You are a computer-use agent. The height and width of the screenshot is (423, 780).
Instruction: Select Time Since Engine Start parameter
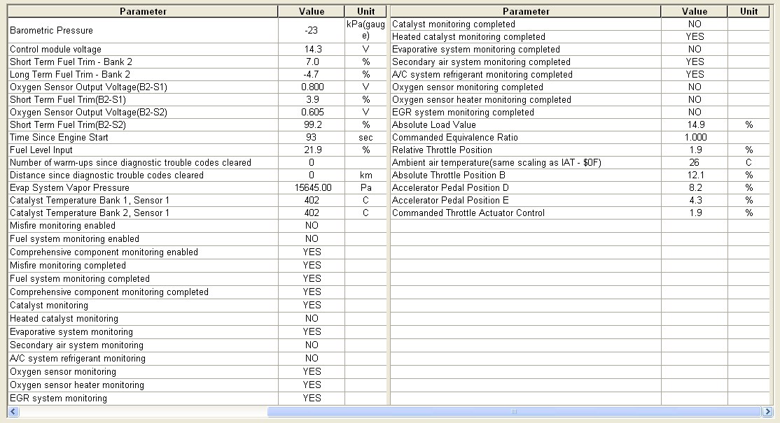[x=197, y=138]
